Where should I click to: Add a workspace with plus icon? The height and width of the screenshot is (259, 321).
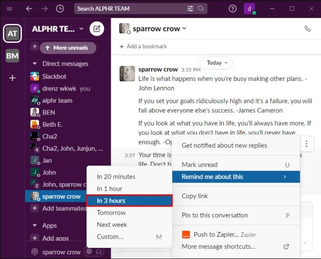pyautogui.click(x=12, y=78)
